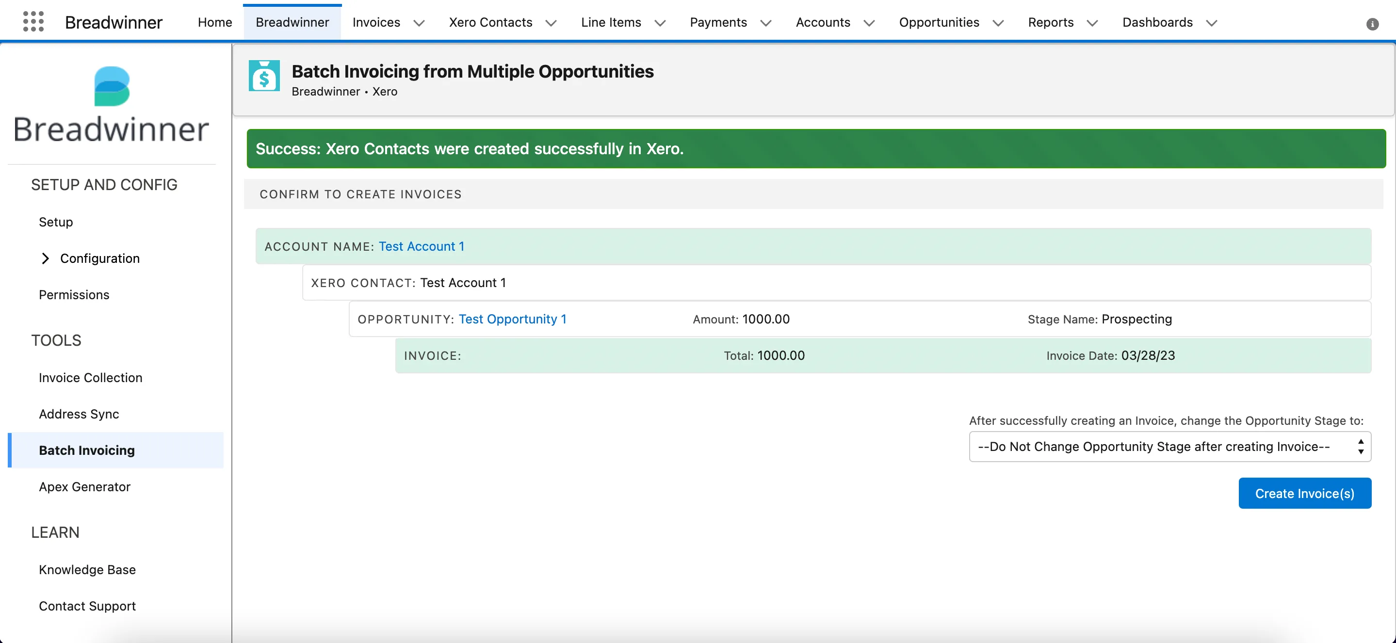Image resolution: width=1396 pixels, height=643 pixels.
Task: Open Address Sync tool
Action: pos(79,414)
